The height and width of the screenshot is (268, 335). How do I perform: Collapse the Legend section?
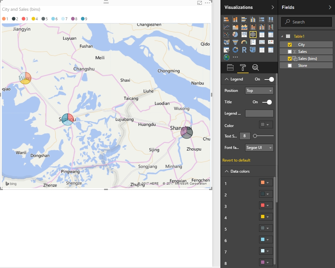(227, 79)
